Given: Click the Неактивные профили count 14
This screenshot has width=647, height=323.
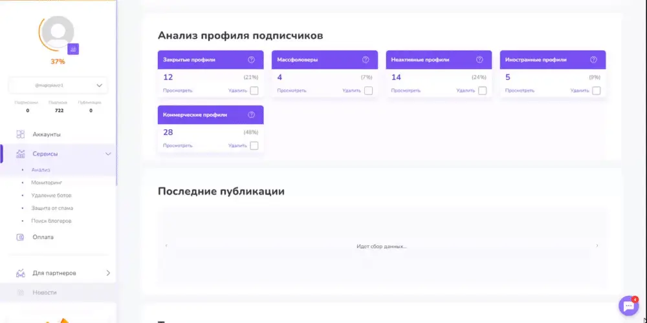Looking at the screenshot, I should 396,78.
